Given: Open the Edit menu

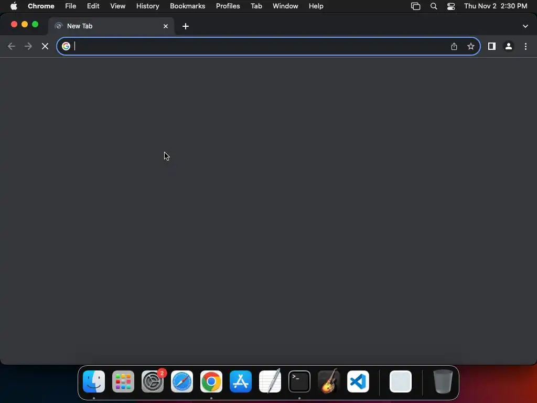Looking at the screenshot, I should point(93,6).
